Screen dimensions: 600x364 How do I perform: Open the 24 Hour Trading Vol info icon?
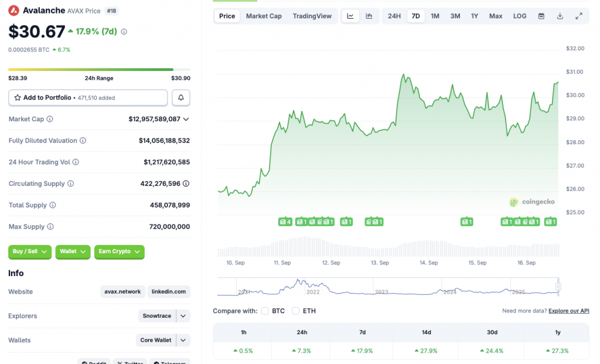pos(76,162)
